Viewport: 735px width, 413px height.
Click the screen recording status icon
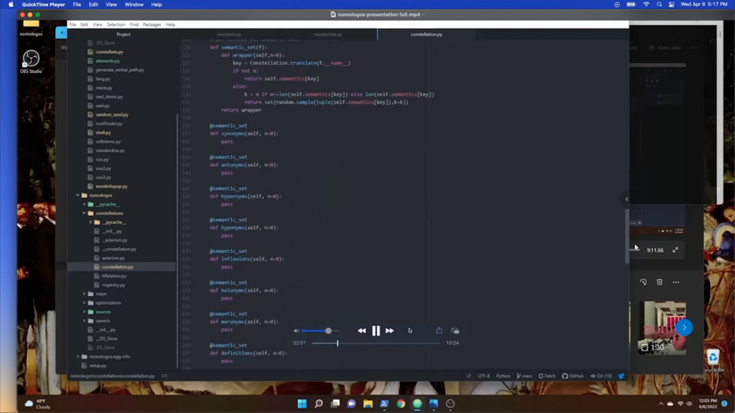point(617,5)
